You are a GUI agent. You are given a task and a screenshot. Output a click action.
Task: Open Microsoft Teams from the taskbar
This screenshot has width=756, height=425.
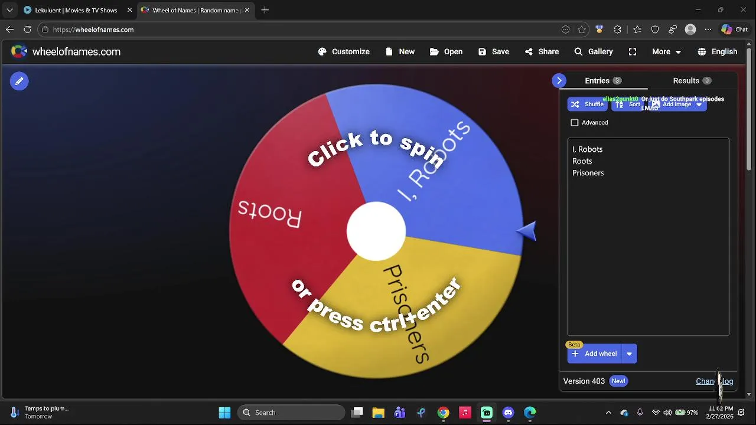400,413
